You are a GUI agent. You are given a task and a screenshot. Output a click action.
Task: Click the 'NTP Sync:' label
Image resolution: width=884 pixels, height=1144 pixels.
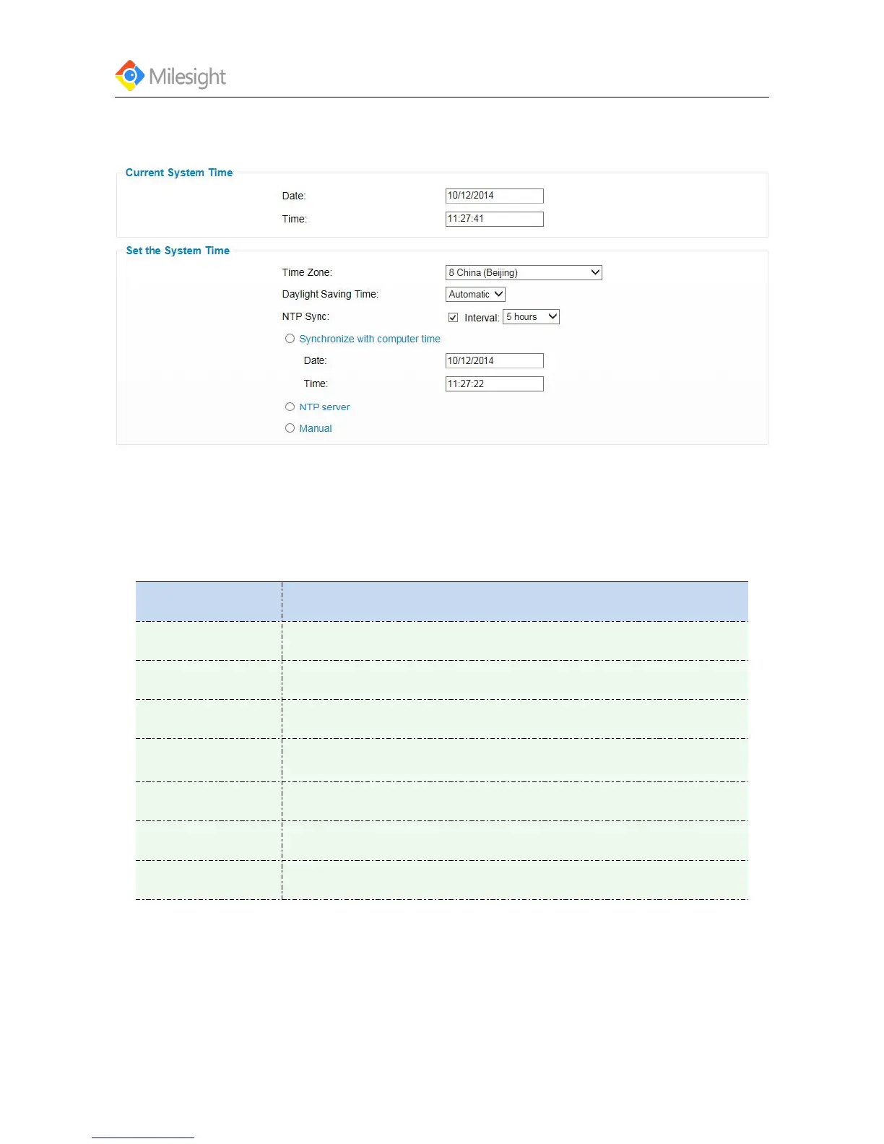(x=305, y=316)
